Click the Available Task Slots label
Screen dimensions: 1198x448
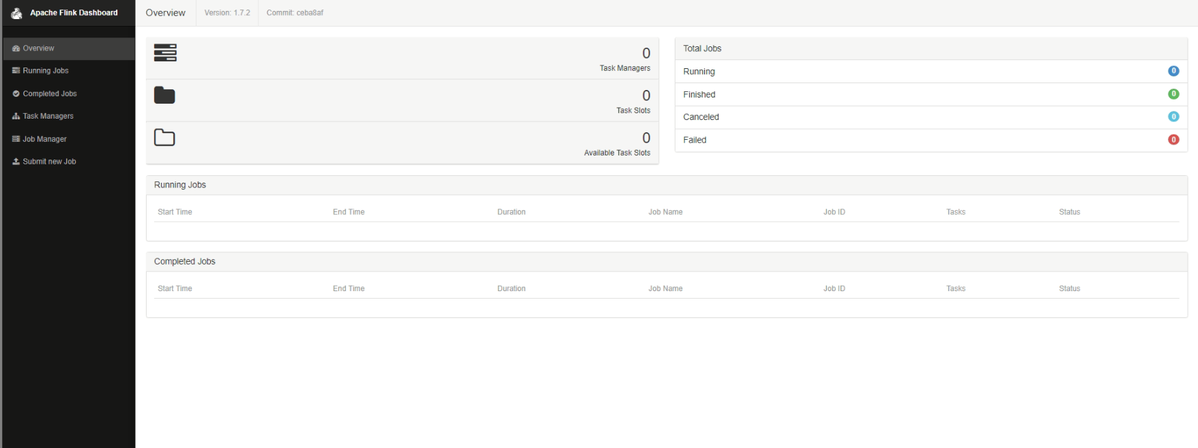pos(617,153)
